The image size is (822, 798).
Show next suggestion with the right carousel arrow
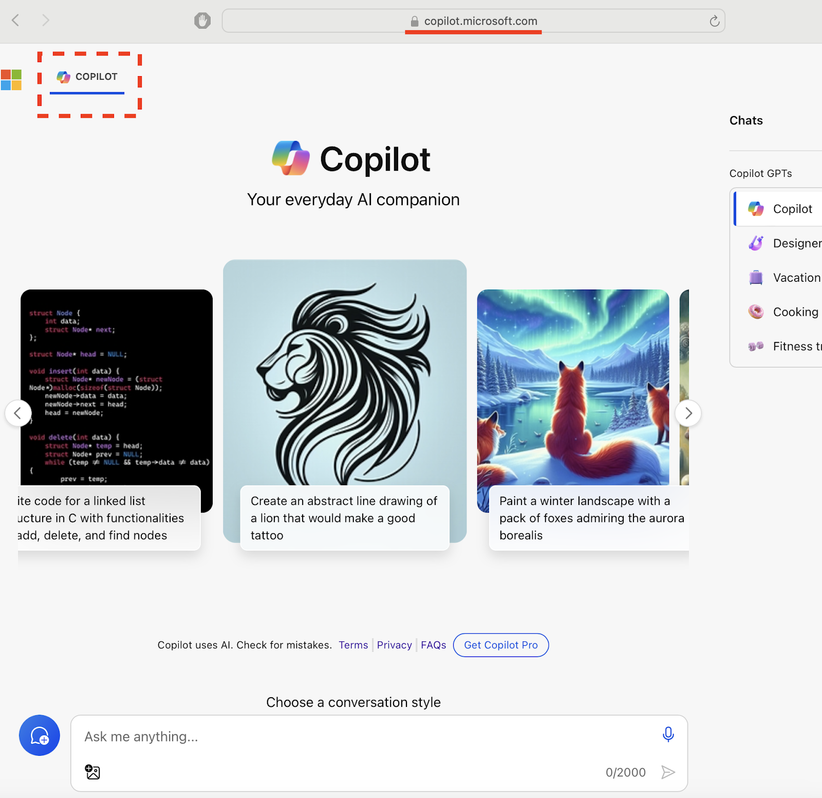(x=688, y=413)
